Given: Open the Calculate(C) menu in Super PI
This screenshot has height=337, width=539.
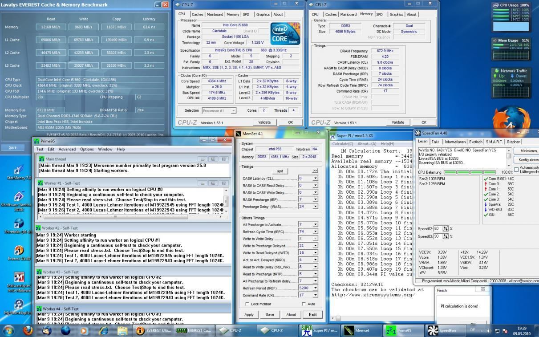Looking at the screenshot, I should pos(343,144).
